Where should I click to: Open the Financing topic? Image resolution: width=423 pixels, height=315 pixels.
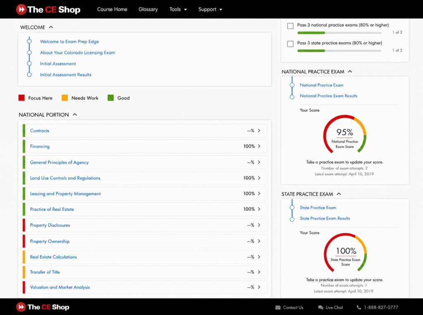[40, 146]
